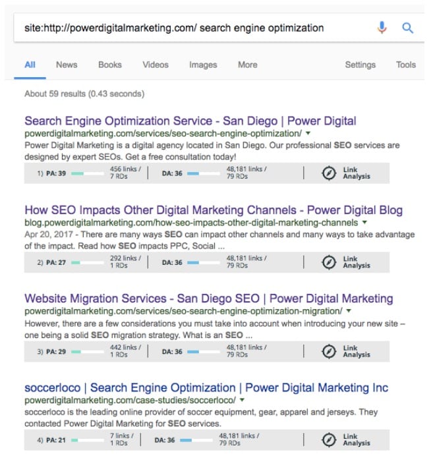
Task: Expand the dropdown arrow beside case-studies/soccerloco/ URL
Action: click(x=242, y=400)
